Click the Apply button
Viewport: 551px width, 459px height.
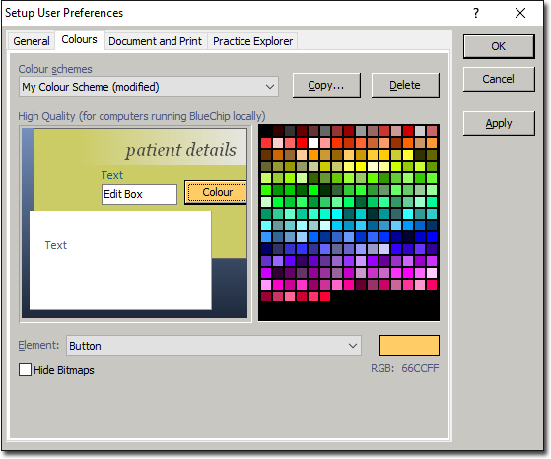499,124
